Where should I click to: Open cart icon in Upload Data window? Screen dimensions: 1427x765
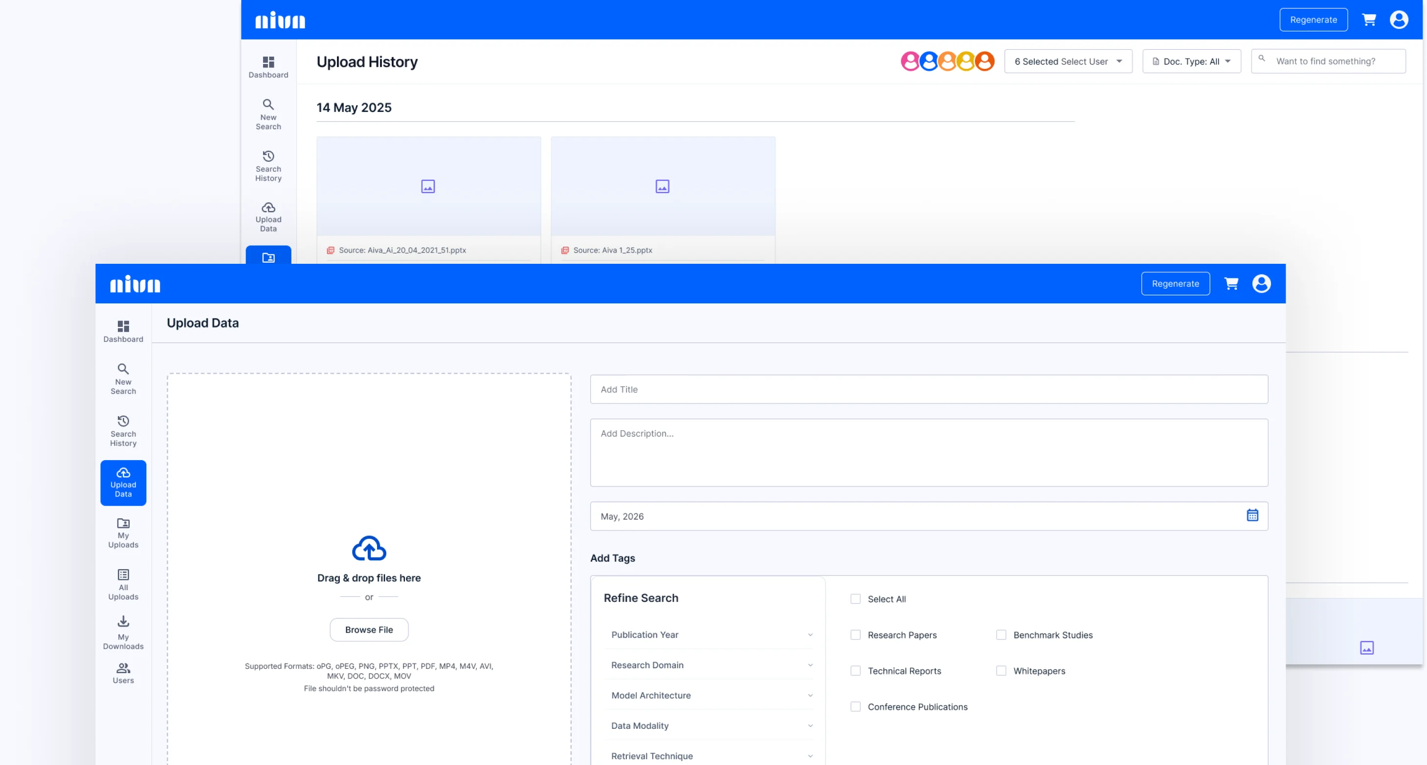pyautogui.click(x=1231, y=283)
